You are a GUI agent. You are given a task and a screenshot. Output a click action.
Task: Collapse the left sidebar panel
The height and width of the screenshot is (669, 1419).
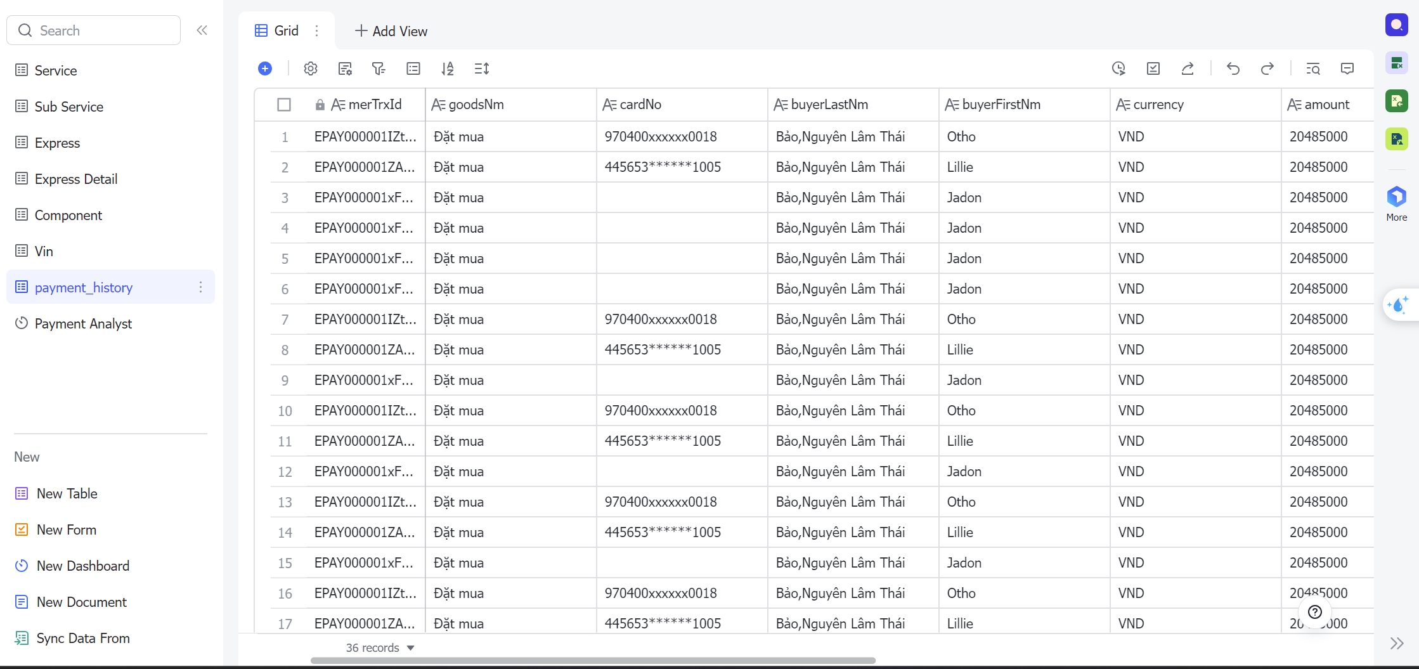pyautogui.click(x=202, y=30)
